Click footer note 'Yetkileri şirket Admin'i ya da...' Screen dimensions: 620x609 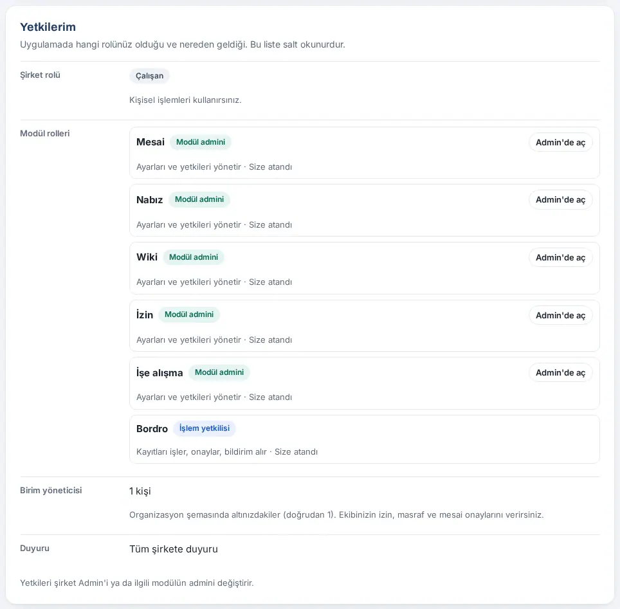[137, 583]
